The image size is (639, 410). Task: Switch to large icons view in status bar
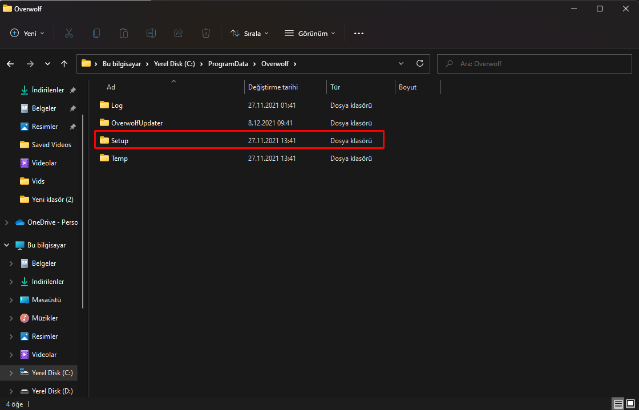pos(630,404)
